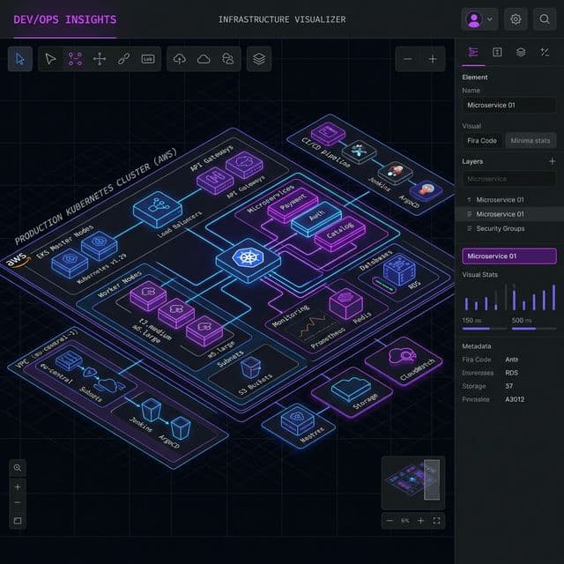Image resolution: width=564 pixels, height=564 pixels.
Task: Click the RDS metadata value
Action: 511,373
